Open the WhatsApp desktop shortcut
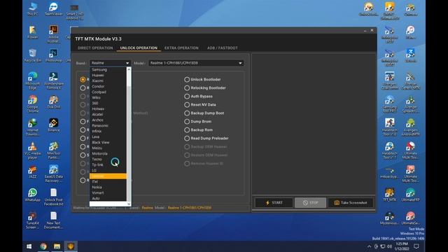 [x=33, y=195]
